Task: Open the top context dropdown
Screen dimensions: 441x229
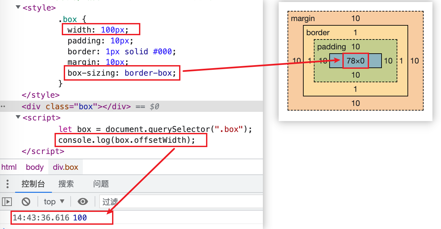Action: point(54,201)
